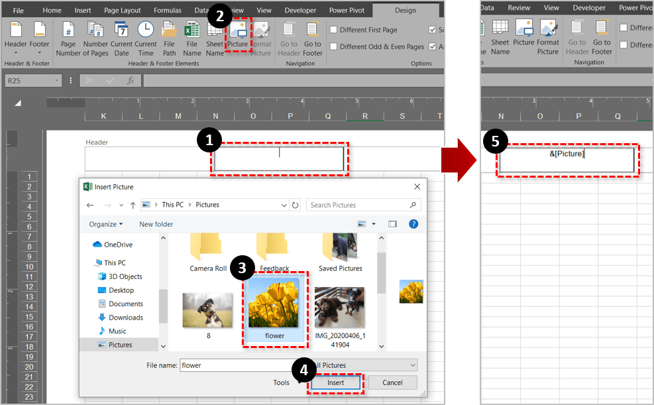Click the help icon in Insert Picture dialog
Viewport: 654px width, 405px height.
[413, 224]
